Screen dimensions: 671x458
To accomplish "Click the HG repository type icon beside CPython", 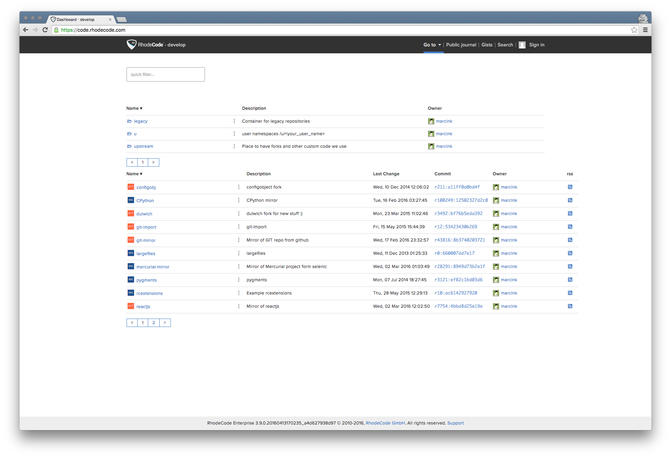I will point(131,200).
